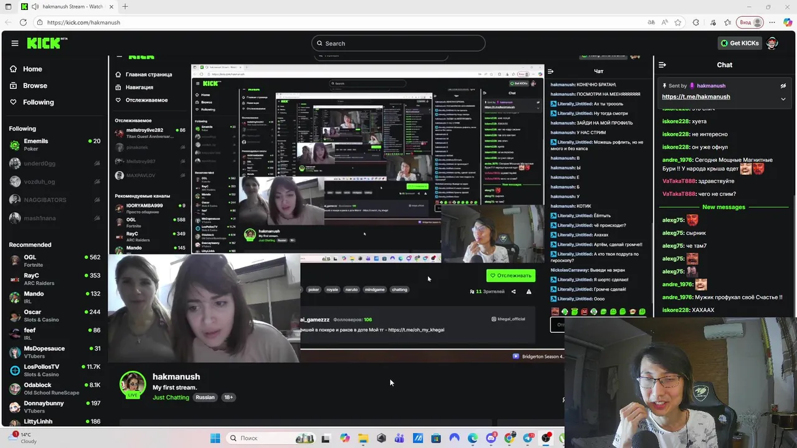The height and width of the screenshot is (448, 797).
Task: Click the address bar URL
Action: (x=83, y=22)
